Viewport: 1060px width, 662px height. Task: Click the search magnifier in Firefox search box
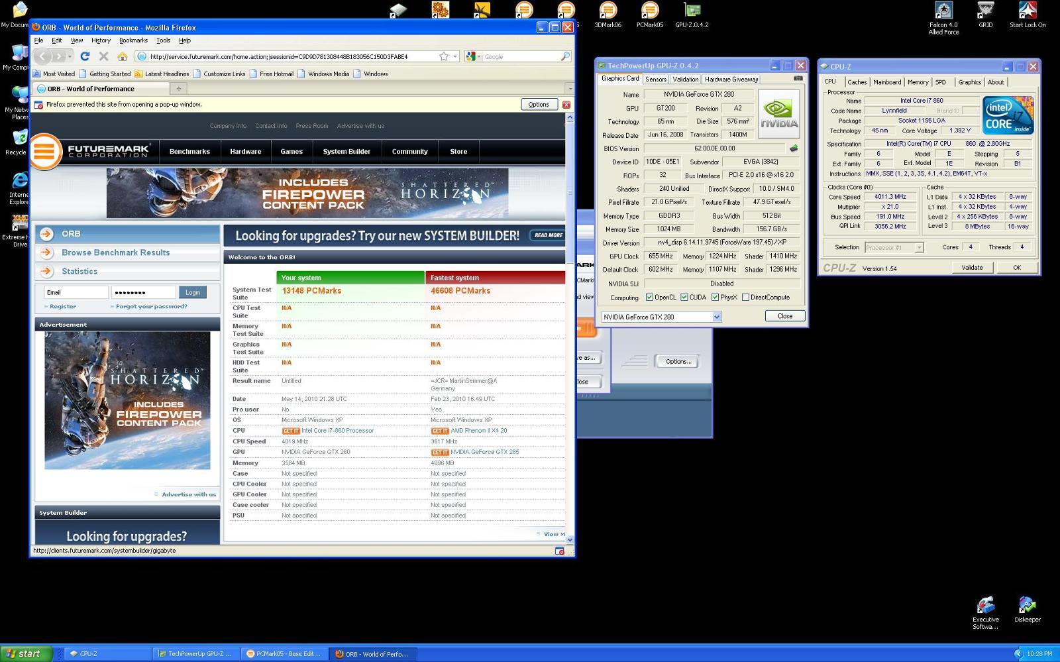565,56
